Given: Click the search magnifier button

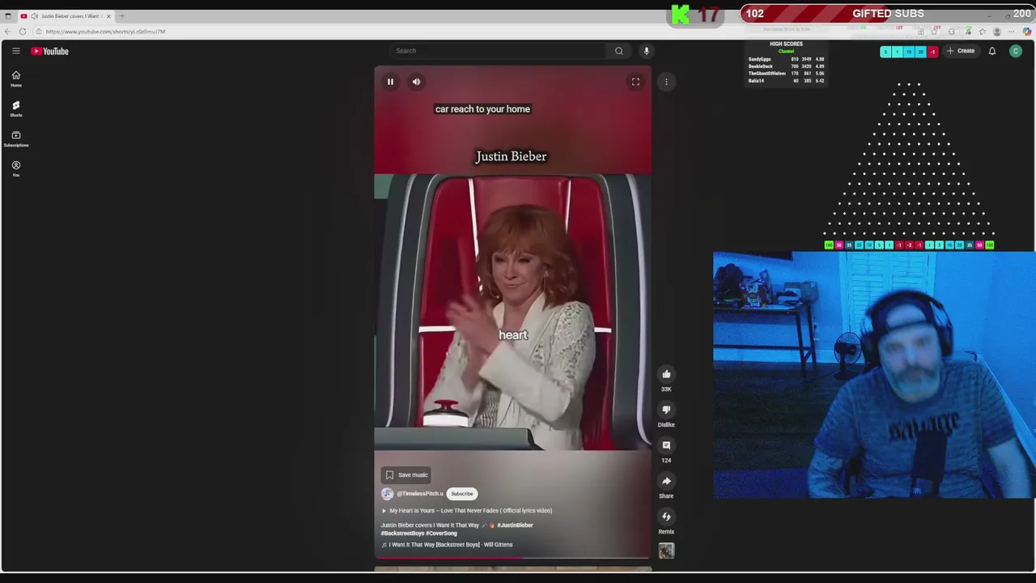Looking at the screenshot, I should 619,51.
